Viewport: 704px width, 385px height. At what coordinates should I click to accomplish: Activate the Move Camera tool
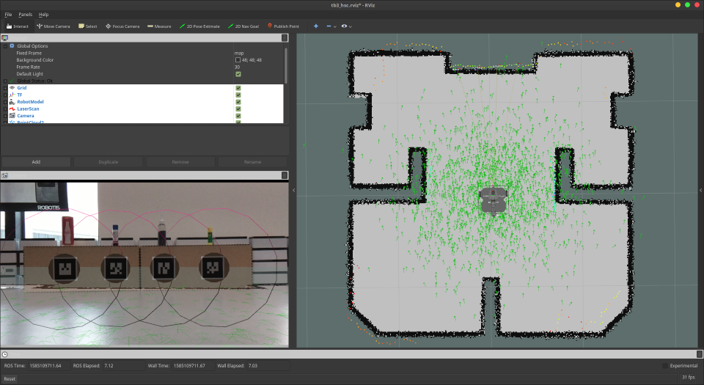[54, 26]
